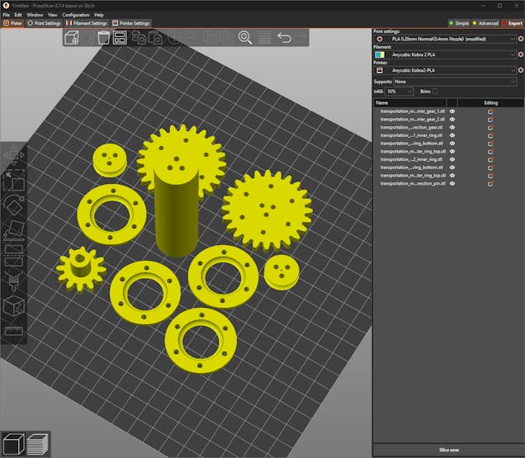This screenshot has width=525, height=458.
Task: Hide the first transportation gear_1.stl object
Action: pyautogui.click(x=452, y=111)
